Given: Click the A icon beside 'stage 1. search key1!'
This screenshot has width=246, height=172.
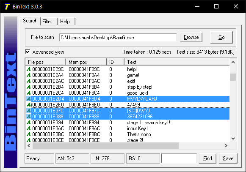Looking at the screenshot, I should [x=28, y=123].
